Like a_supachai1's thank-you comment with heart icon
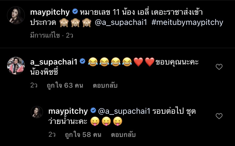The image size is (235, 146). (x=219, y=67)
